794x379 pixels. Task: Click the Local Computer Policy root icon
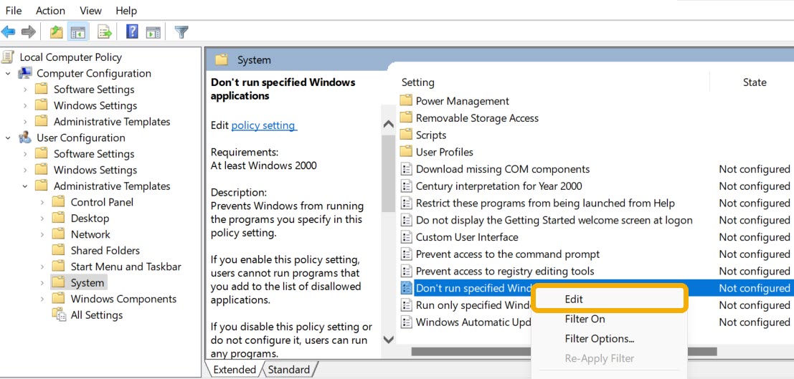coord(8,57)
